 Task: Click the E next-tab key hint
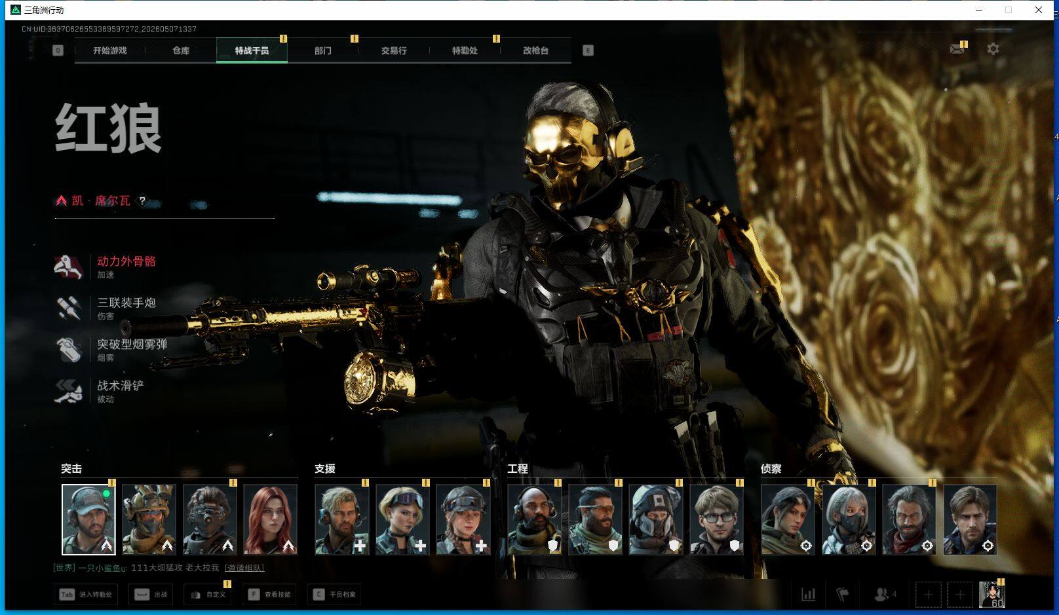[x=588, y=50]
